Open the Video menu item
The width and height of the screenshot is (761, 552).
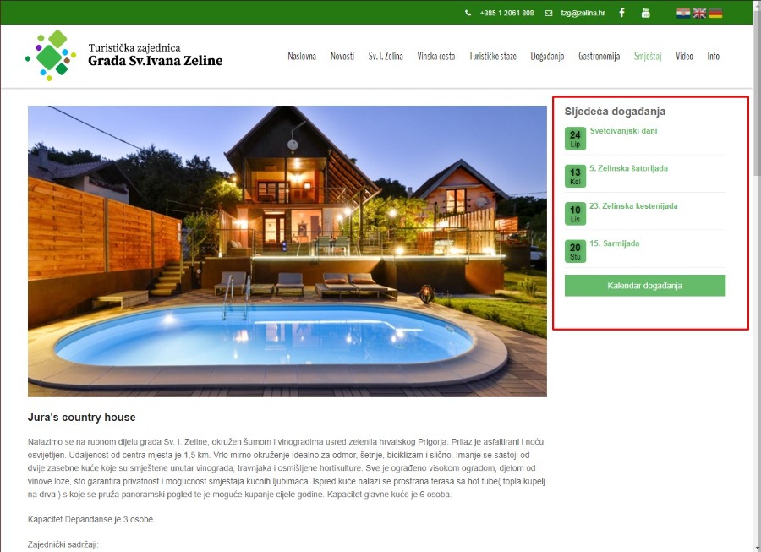tap(684, 57)
